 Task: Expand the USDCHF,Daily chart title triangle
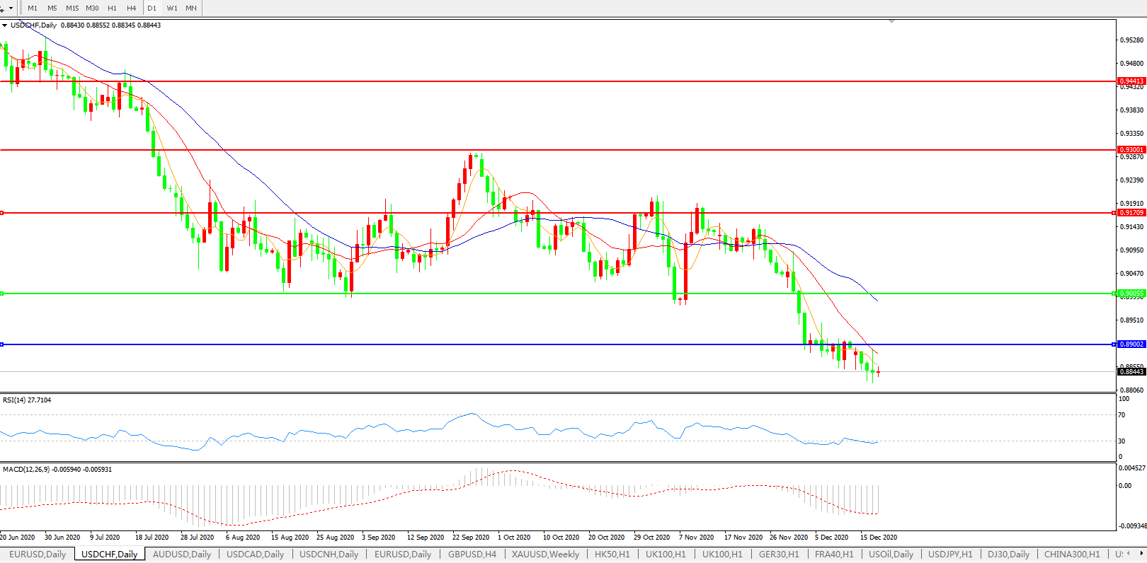point(5,25)
